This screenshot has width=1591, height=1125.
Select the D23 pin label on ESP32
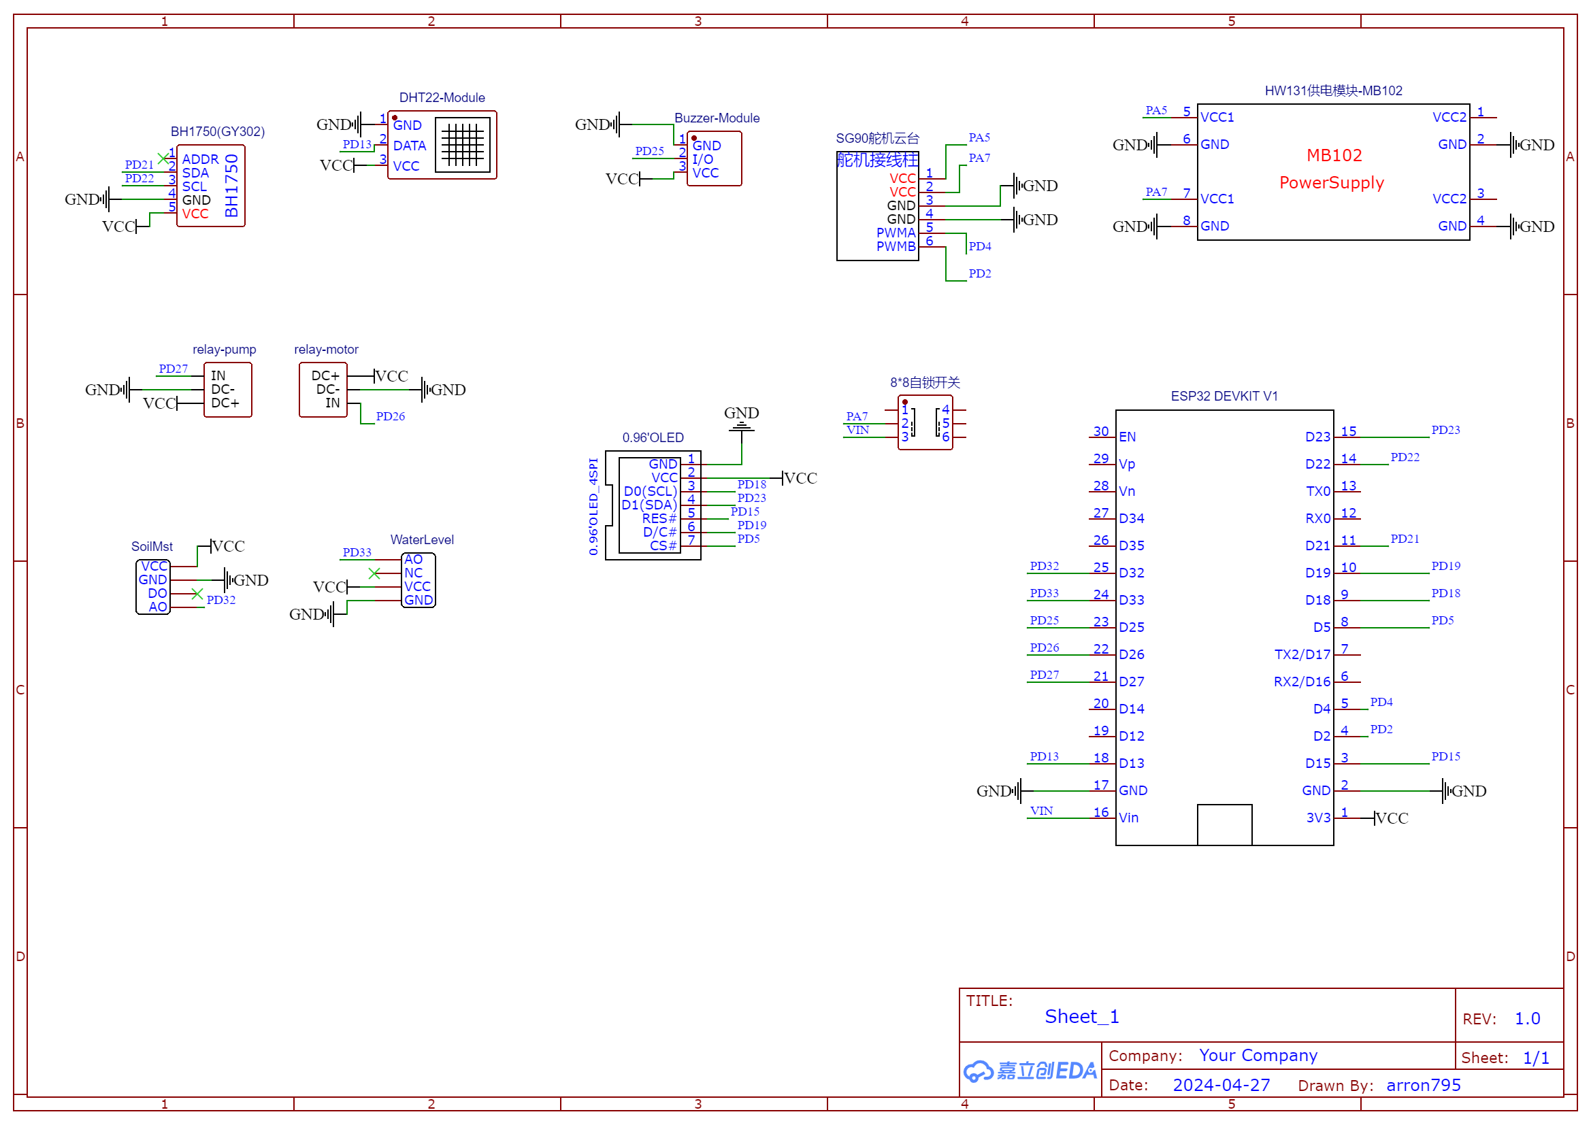[1318, 437]
